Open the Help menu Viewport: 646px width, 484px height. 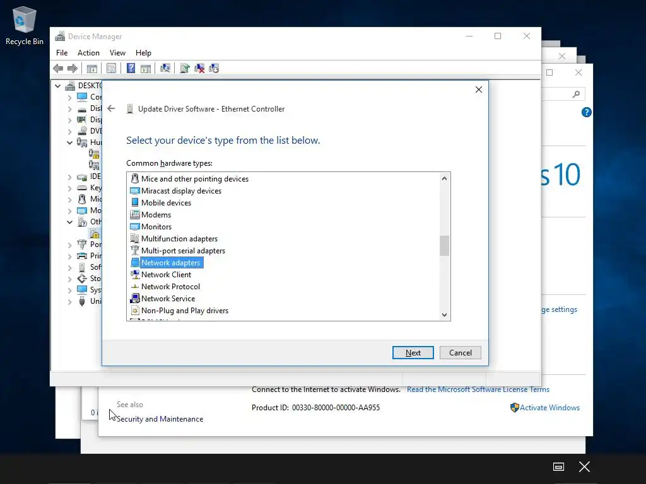coord(143,53)
